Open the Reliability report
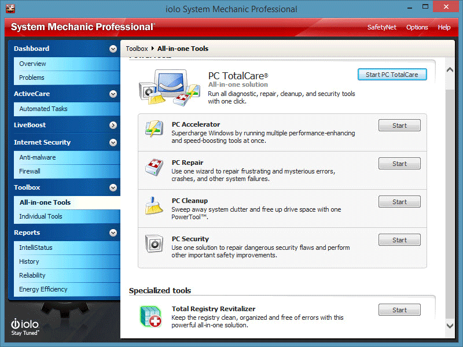The width and height of the screenshot is (463, 347). tap(67, 276)
